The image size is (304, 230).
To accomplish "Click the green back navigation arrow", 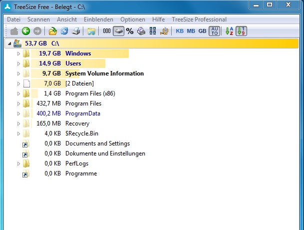I will point(26,31).
